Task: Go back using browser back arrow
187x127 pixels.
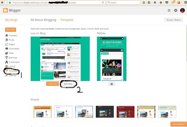Action: pos(2,2)
